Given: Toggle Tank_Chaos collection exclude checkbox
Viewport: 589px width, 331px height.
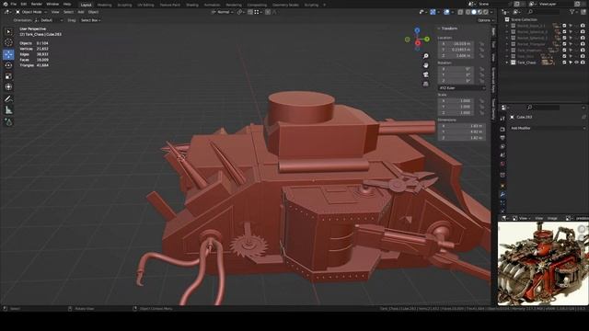Looking at the screenshot, I should [x=564, y=63].
